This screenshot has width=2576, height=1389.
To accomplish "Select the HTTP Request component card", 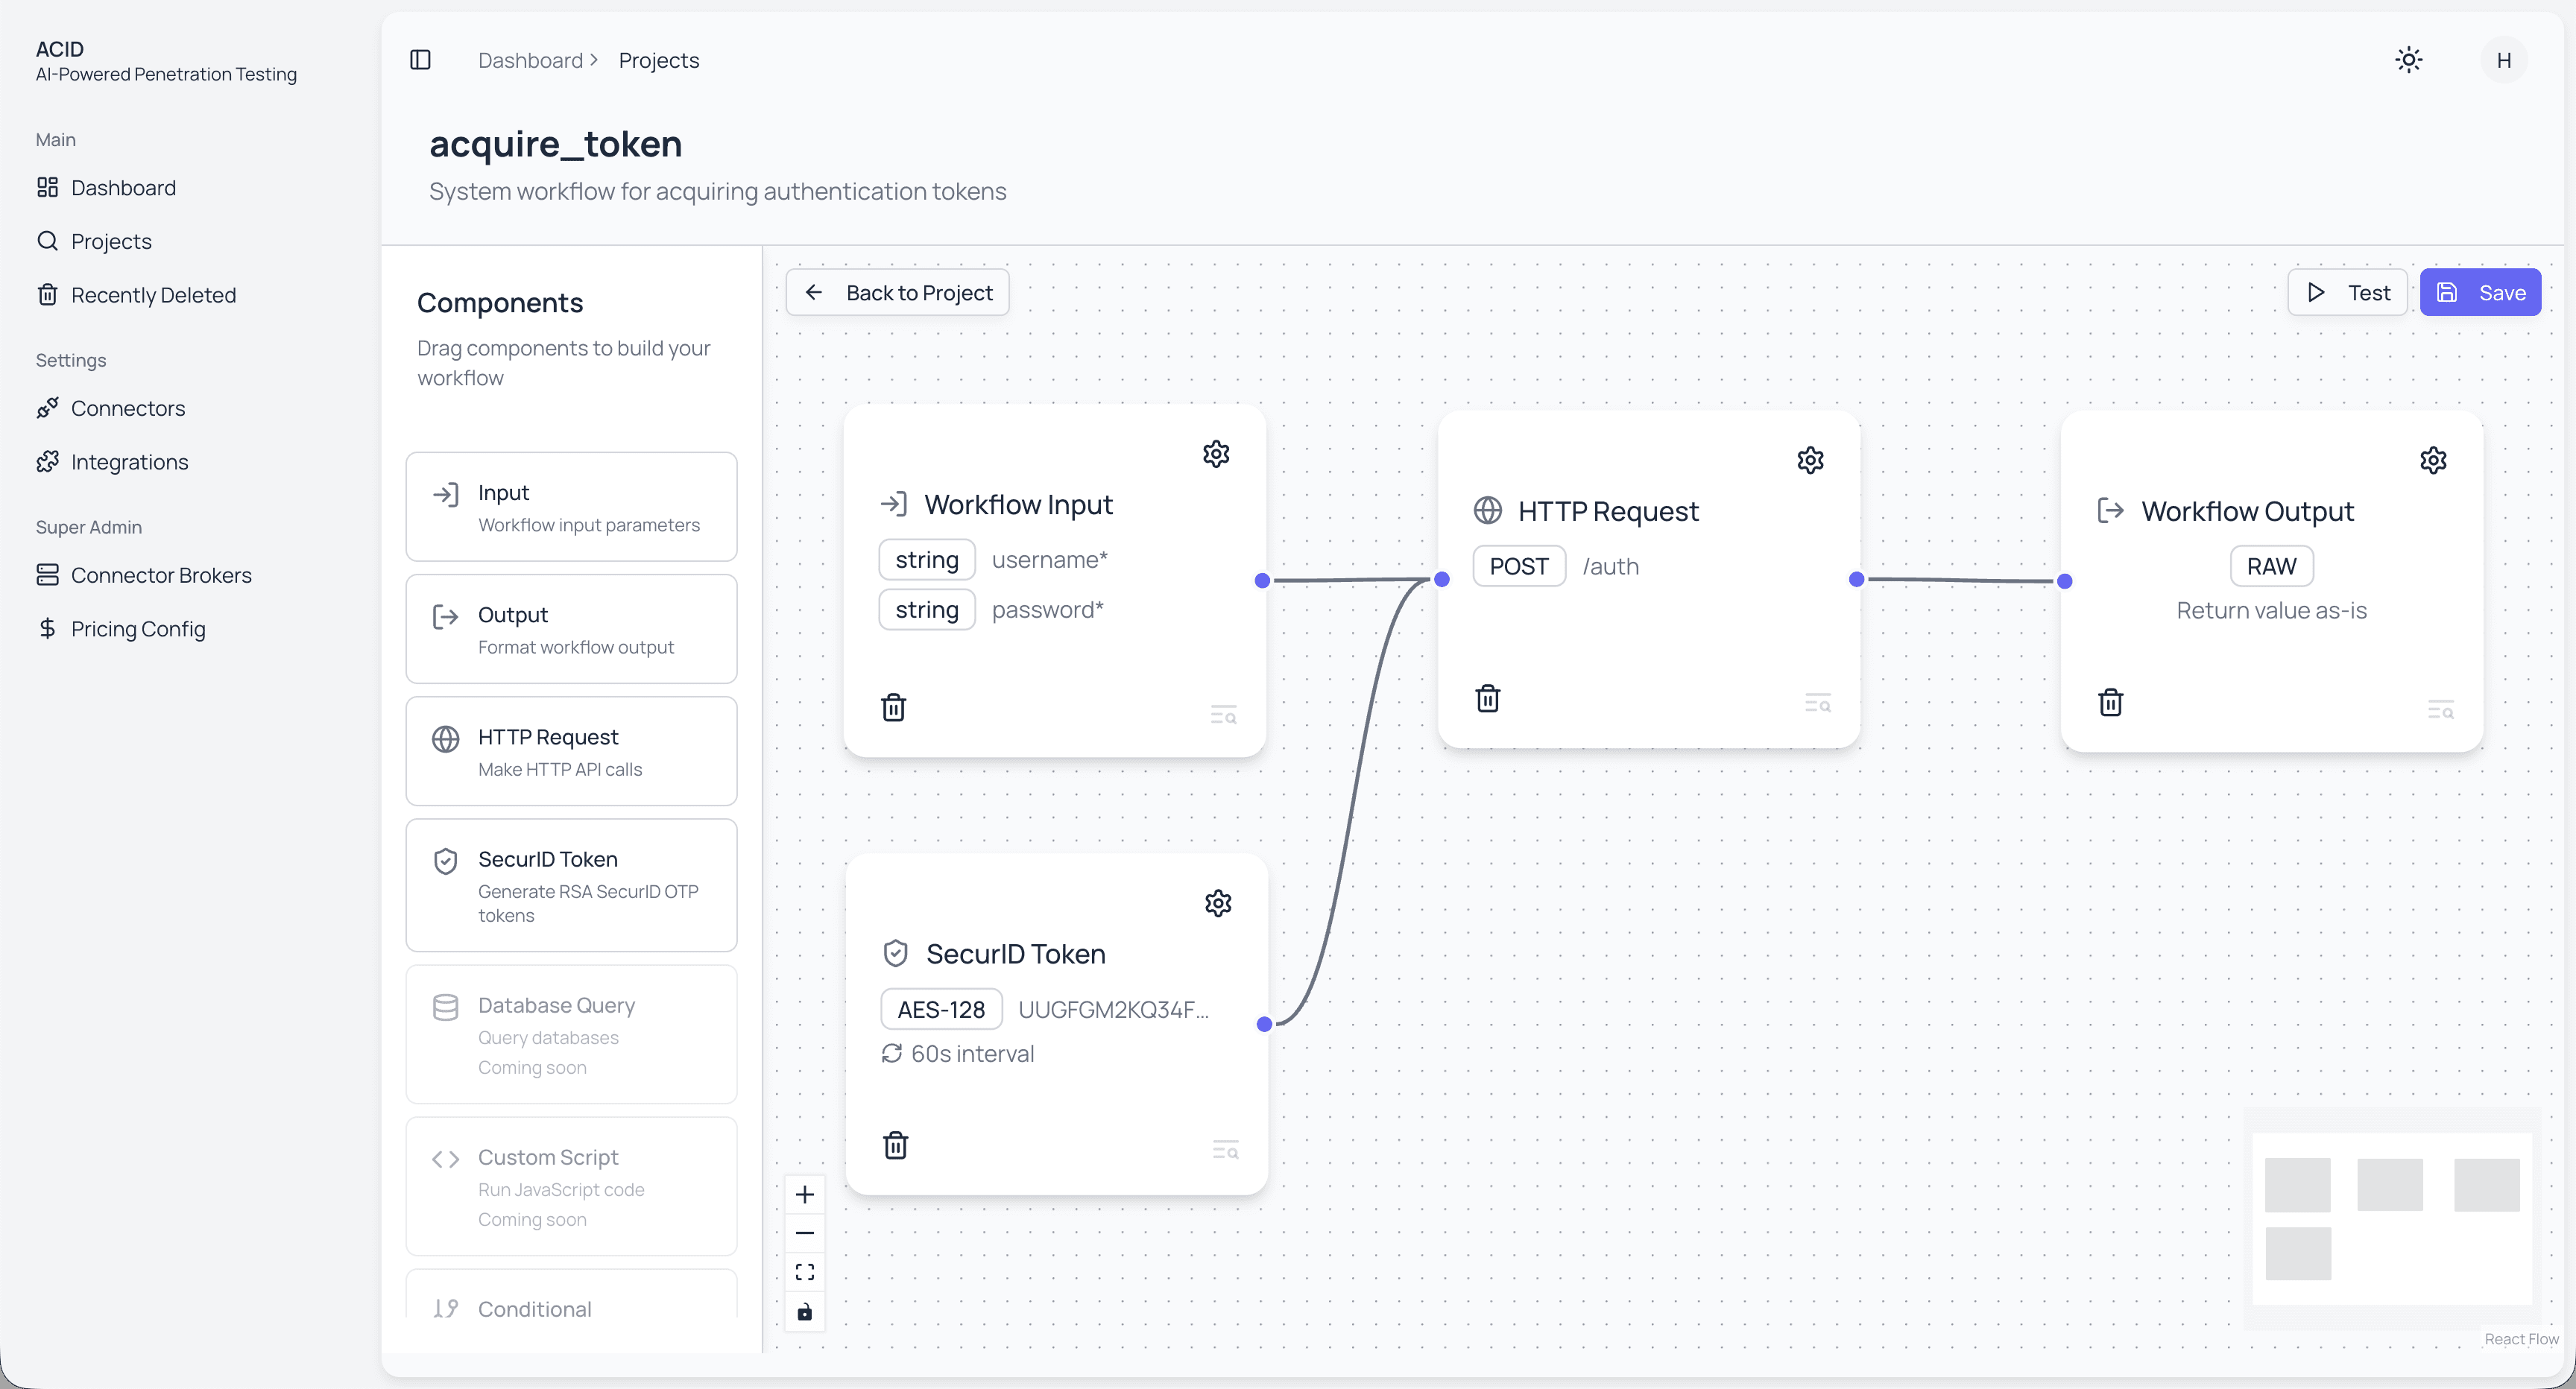I will pos(571,751).
